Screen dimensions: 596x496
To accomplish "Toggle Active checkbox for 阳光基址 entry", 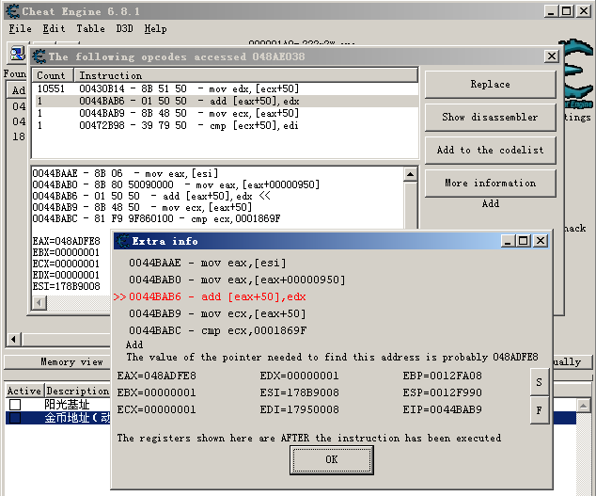I will [15, 405].
